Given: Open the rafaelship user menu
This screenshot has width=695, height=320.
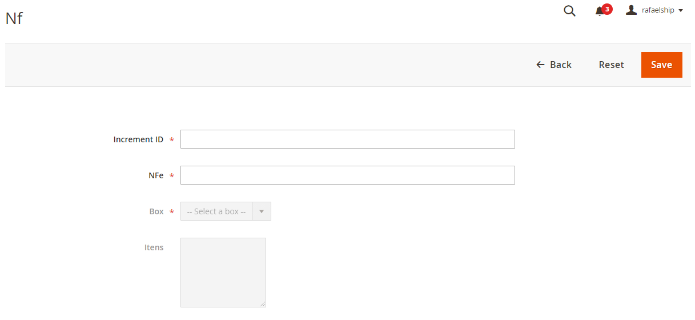Looking at the screenshot, I should click(658, 10).
